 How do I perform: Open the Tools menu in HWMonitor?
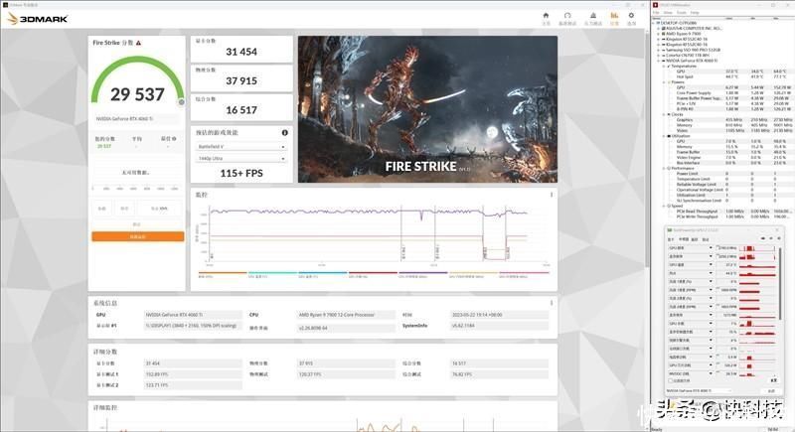(682, 13)
